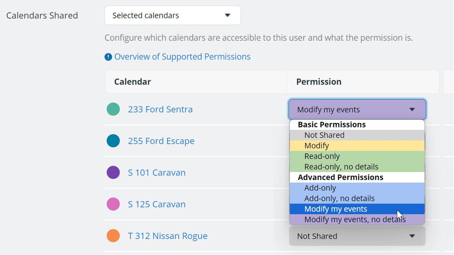The image size is (454, 255).
Task: Choose Modify my events, no details
Action: tap(357, 219)
